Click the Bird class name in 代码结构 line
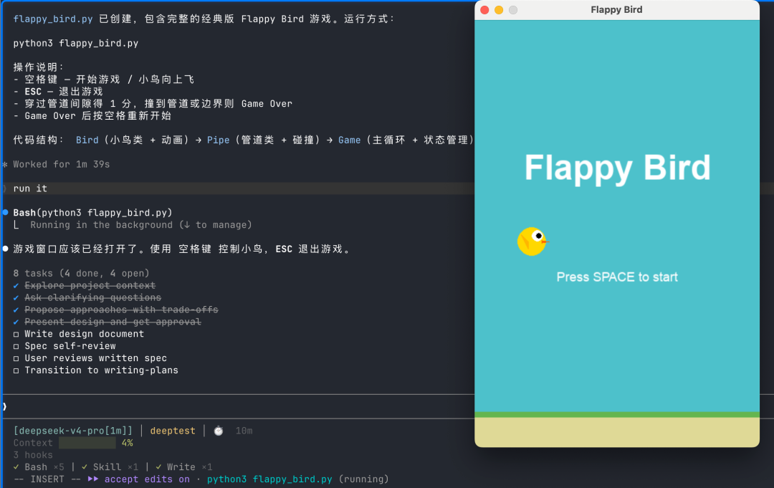Viewport: 774px width, 488px height. pyautogui.click(x=87, y=140)
